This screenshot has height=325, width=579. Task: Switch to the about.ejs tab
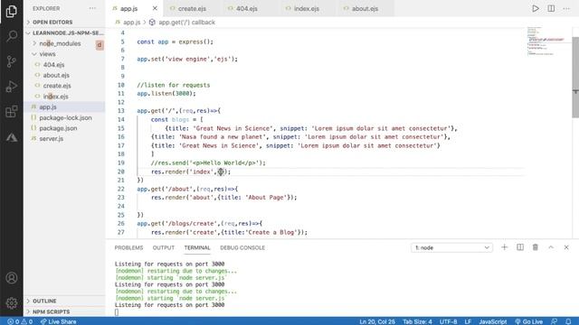click(x=365, y=8)
